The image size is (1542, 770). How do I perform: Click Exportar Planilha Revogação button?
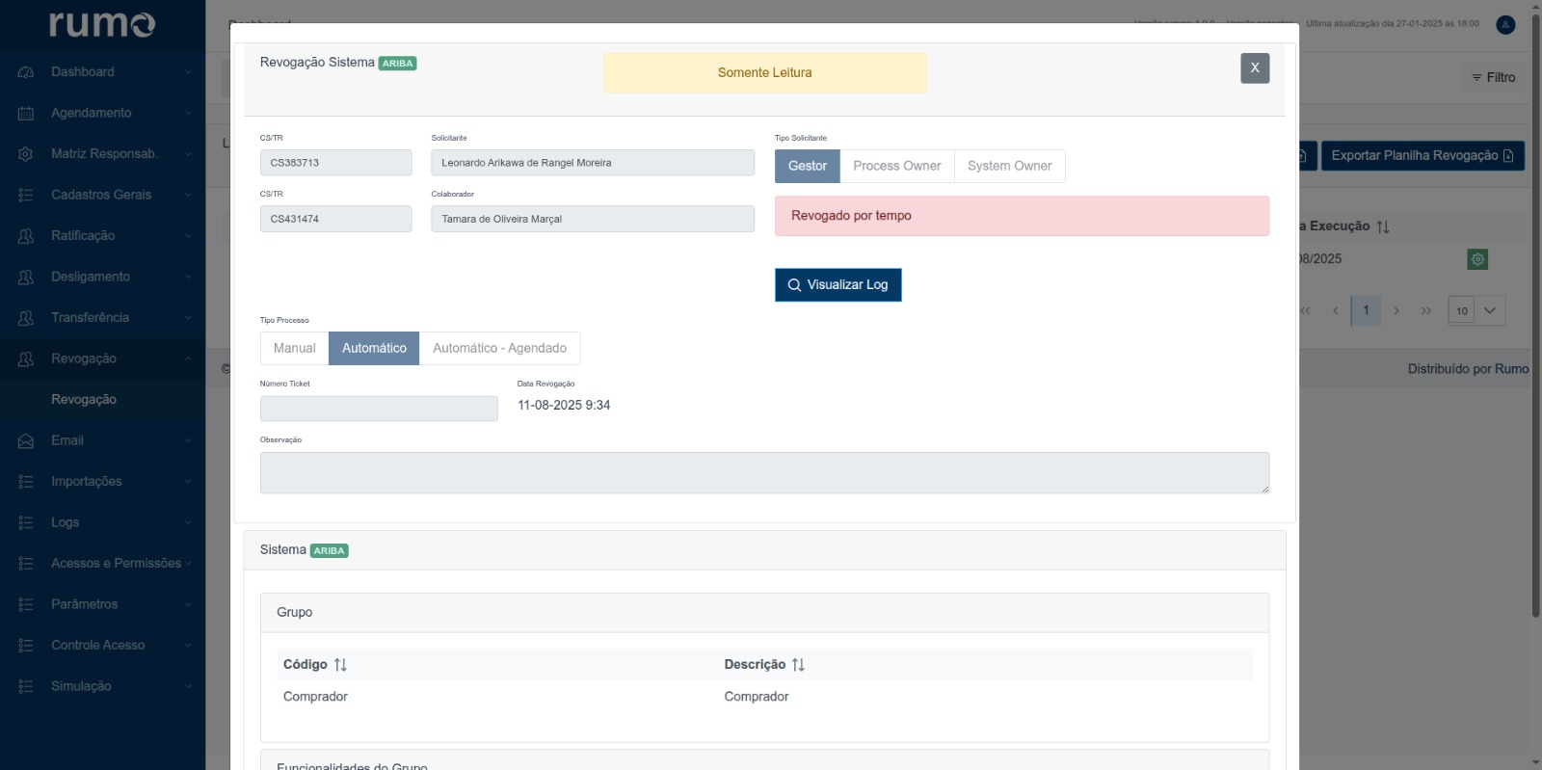coord(1422,156)
